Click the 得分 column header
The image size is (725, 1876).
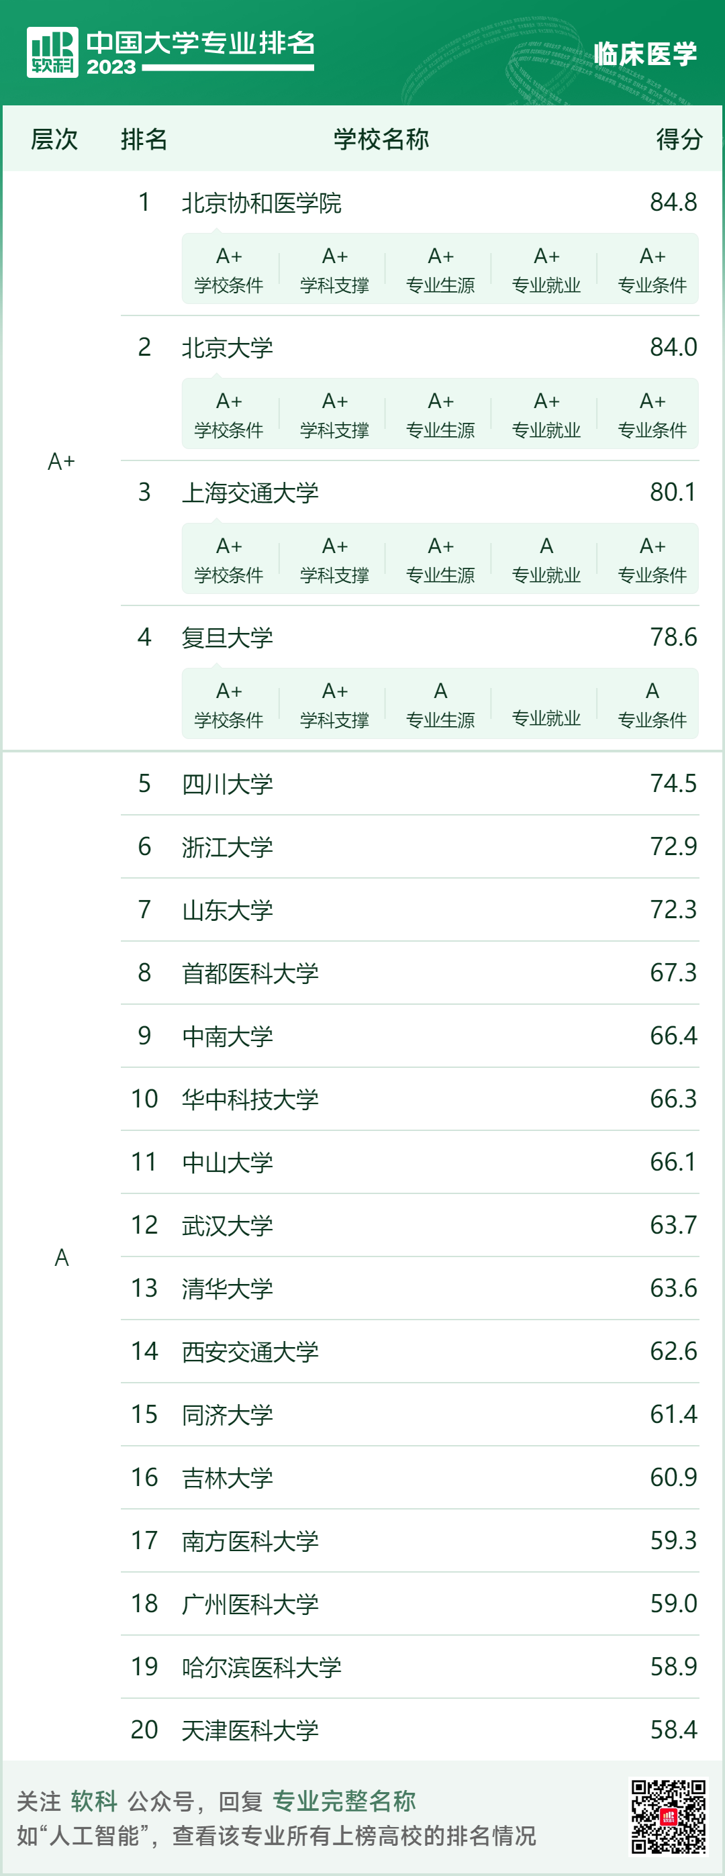pos(679,139)
